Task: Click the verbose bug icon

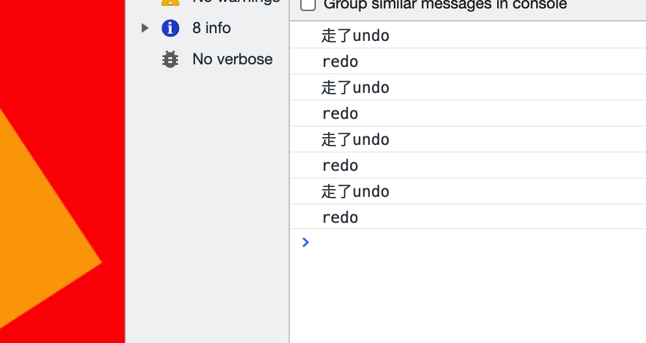Action: [170, 59]
